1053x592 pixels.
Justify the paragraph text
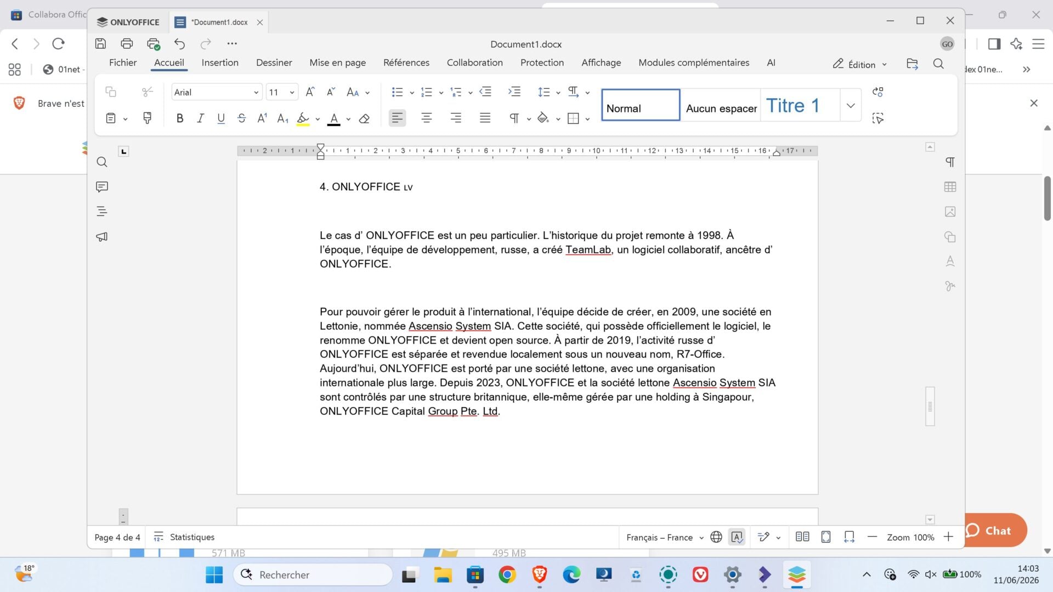(485, 118)
